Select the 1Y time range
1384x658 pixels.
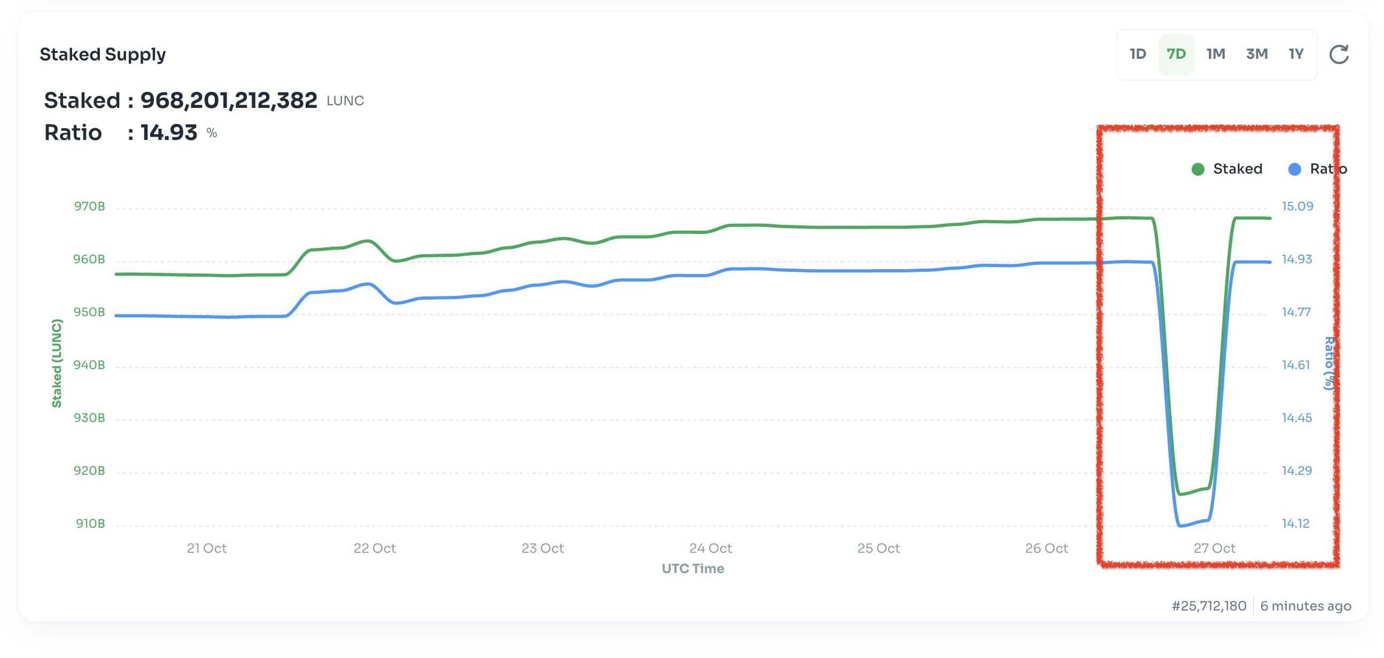(x=1296, y=54)
